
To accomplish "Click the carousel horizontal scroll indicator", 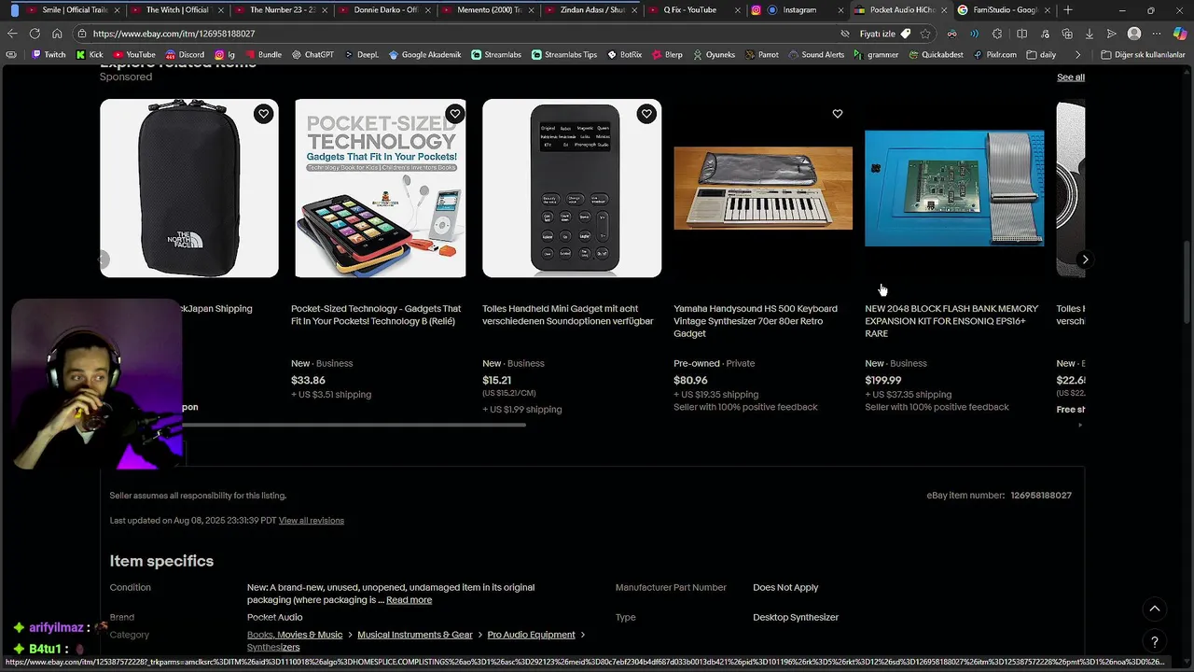I will (354, 425).
